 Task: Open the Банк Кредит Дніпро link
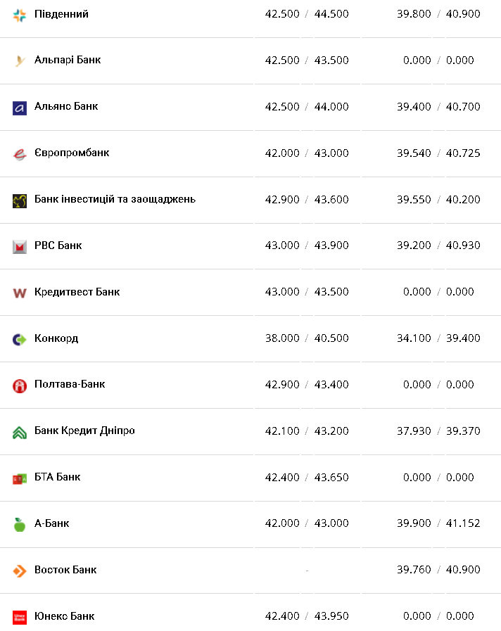click(x=84, y=431)
